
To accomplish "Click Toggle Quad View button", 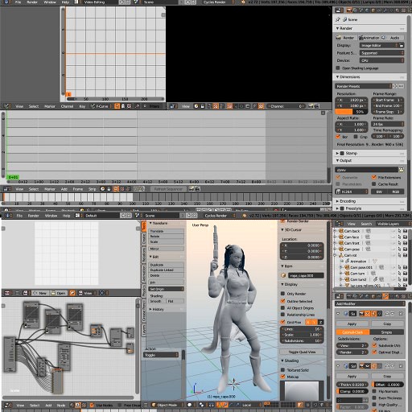I will (302, 352).
